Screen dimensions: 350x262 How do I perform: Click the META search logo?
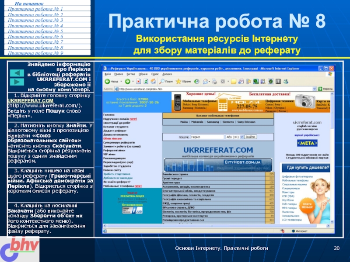[307, 143]
